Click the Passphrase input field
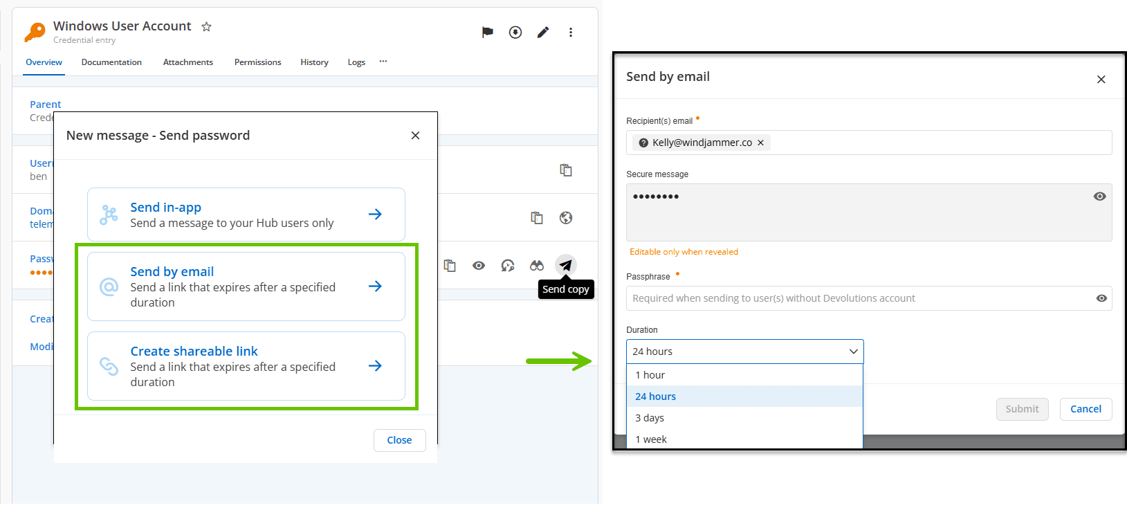Viewport: 1127px width, 519px height. pyautogui.click(x=858, y=298)
